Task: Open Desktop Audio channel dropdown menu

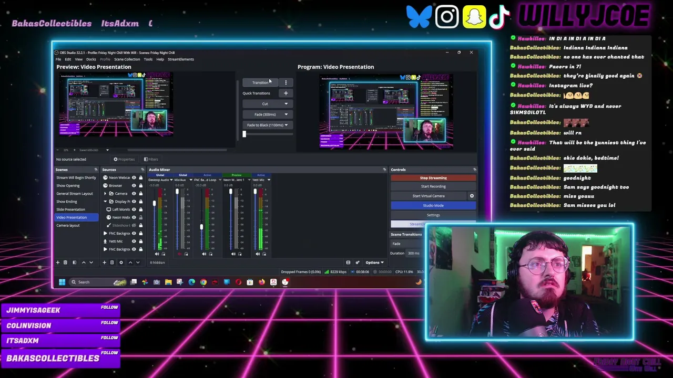Action: pyautogui.click(x=171, y=180)
